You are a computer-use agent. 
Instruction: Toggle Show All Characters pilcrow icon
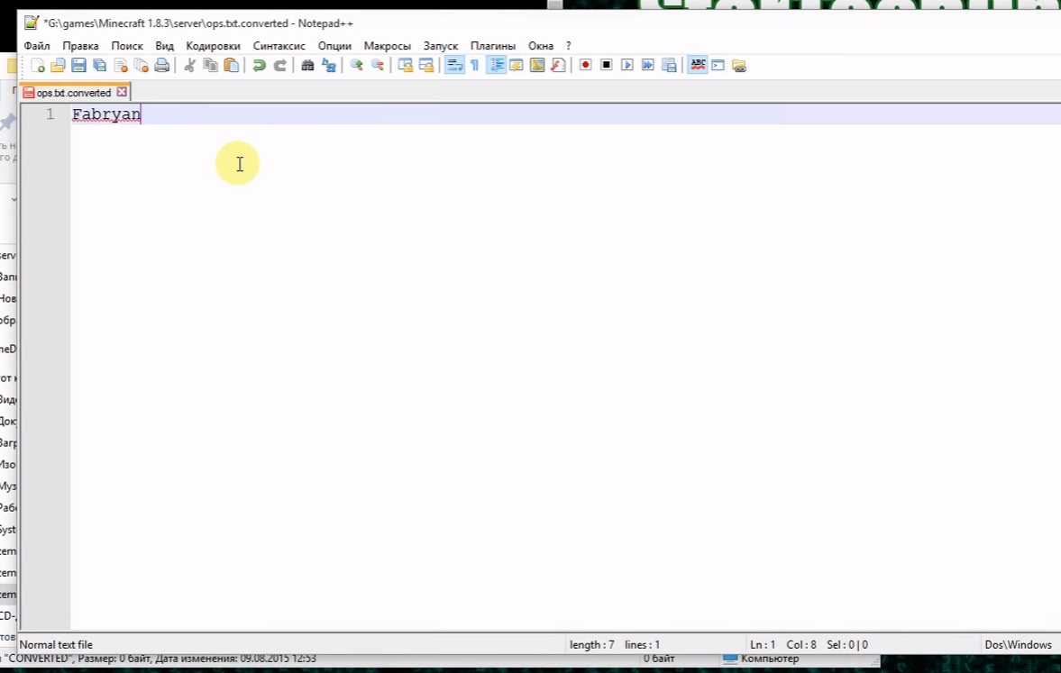pos(474,66)
